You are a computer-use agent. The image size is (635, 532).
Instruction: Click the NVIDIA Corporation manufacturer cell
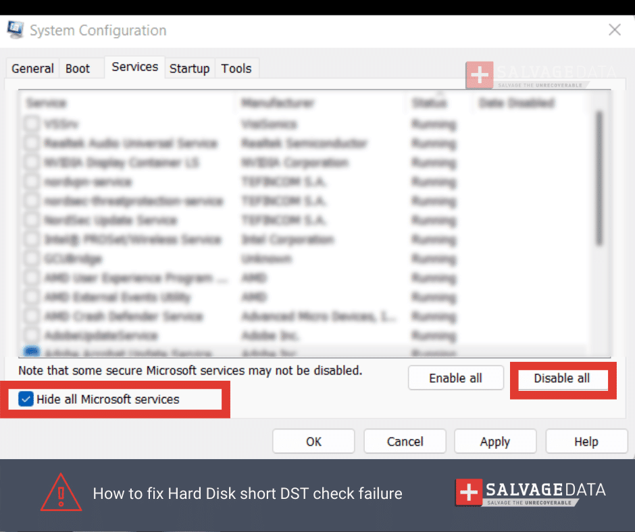(295, 163)
